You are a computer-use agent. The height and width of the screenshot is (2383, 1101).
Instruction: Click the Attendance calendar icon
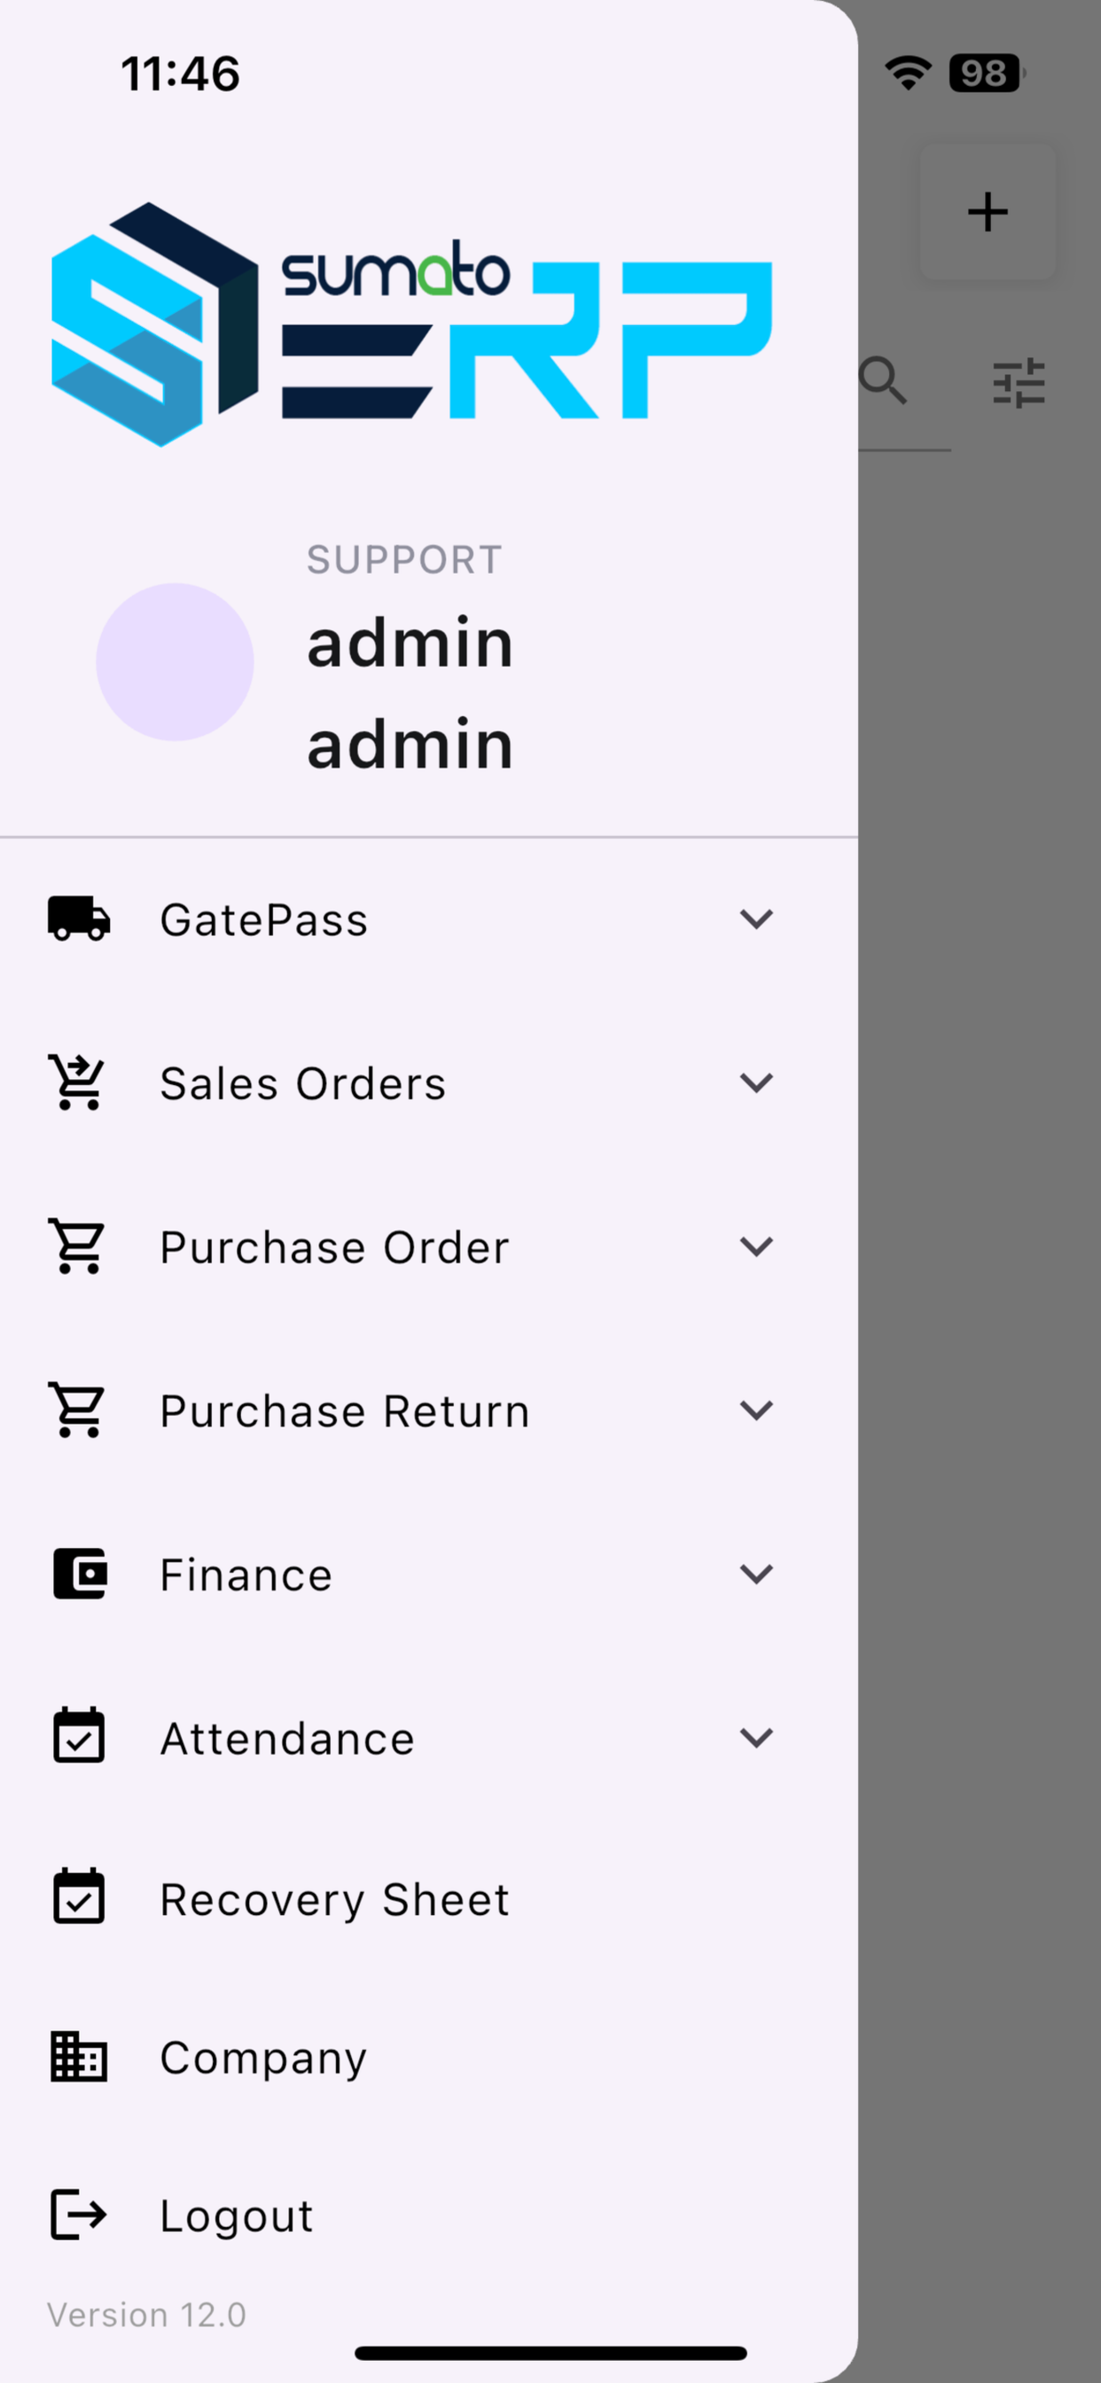79,1737
